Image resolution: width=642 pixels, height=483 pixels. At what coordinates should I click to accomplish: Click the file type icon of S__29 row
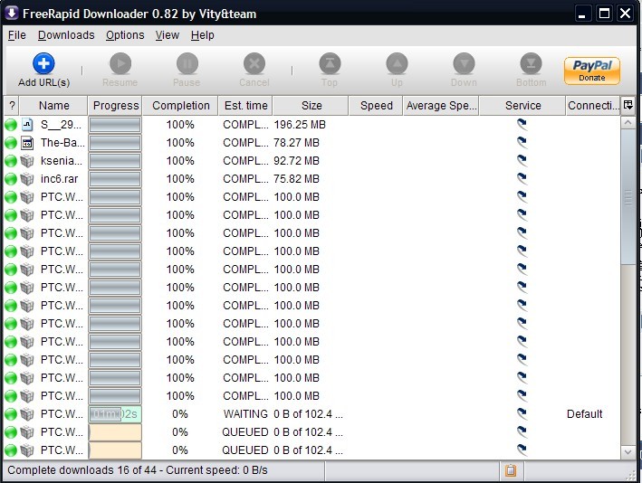tap(27, 124)
